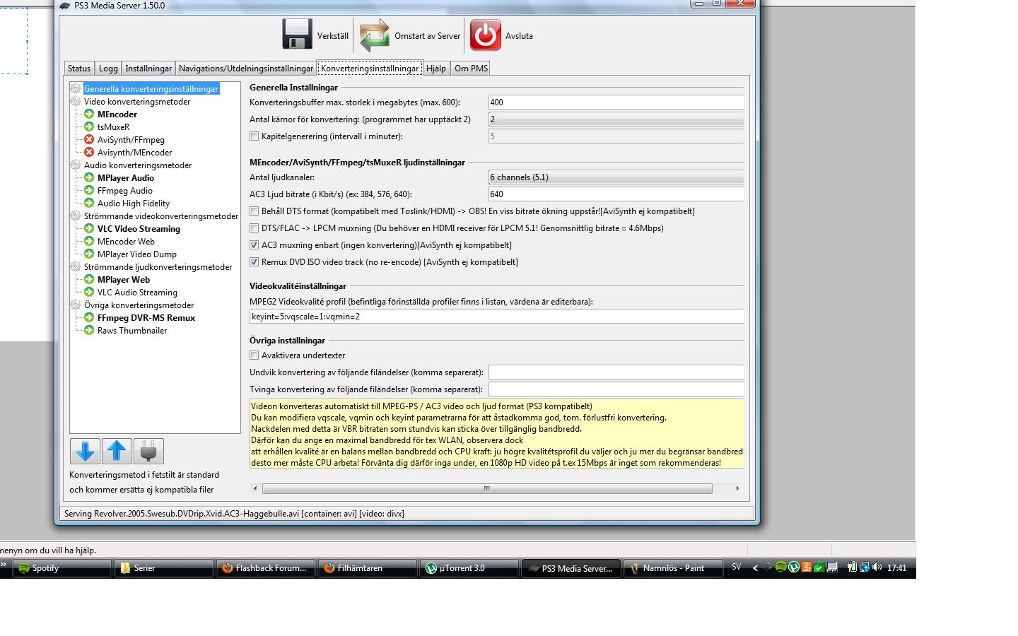Open the Logg tab

pyautogui.click(x=108, y=69)
